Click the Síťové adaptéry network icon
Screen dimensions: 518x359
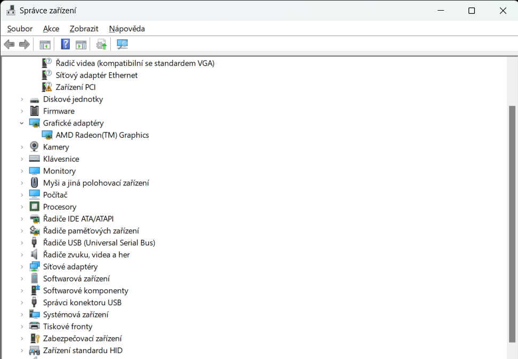(35, 266)
